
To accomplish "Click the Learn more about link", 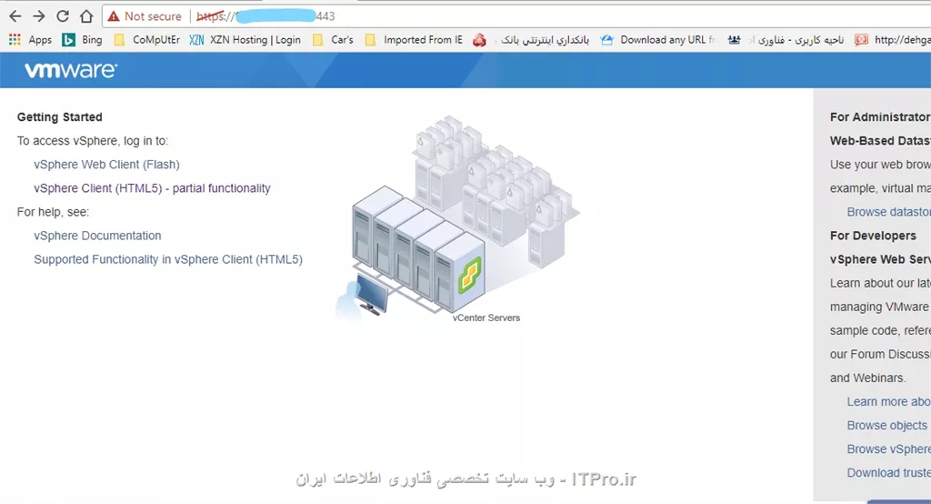I will (889, 402).
